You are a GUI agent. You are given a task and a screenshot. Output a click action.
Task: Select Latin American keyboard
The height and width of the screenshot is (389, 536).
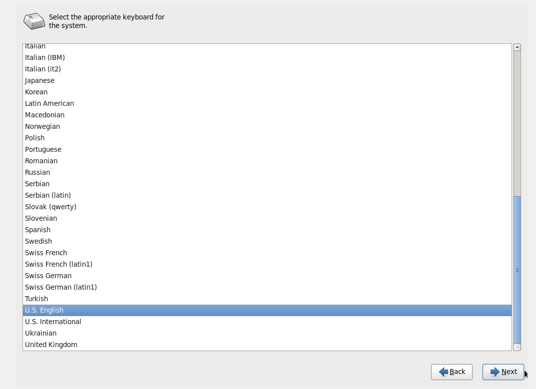pyautogui.click(x=267, y=103)
